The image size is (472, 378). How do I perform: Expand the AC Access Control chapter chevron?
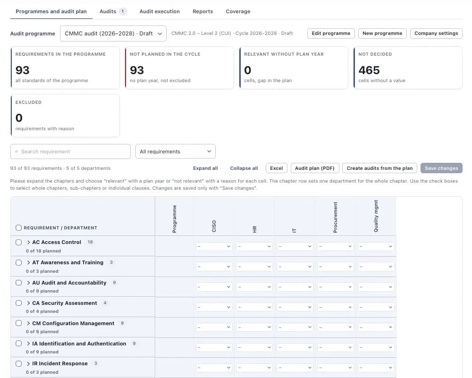coord(28,242)
